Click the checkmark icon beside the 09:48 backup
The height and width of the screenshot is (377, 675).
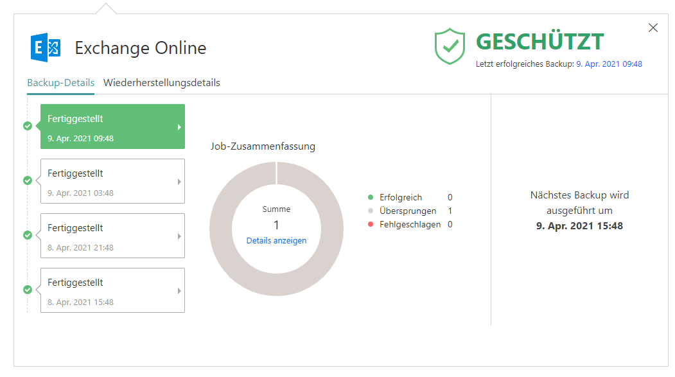click(x=27, y=126)
